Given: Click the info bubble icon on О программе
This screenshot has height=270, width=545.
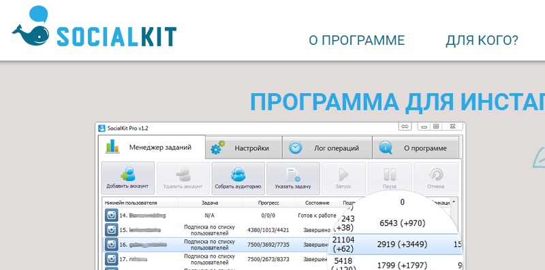Looking at the screenshot, I should point(386,148).
